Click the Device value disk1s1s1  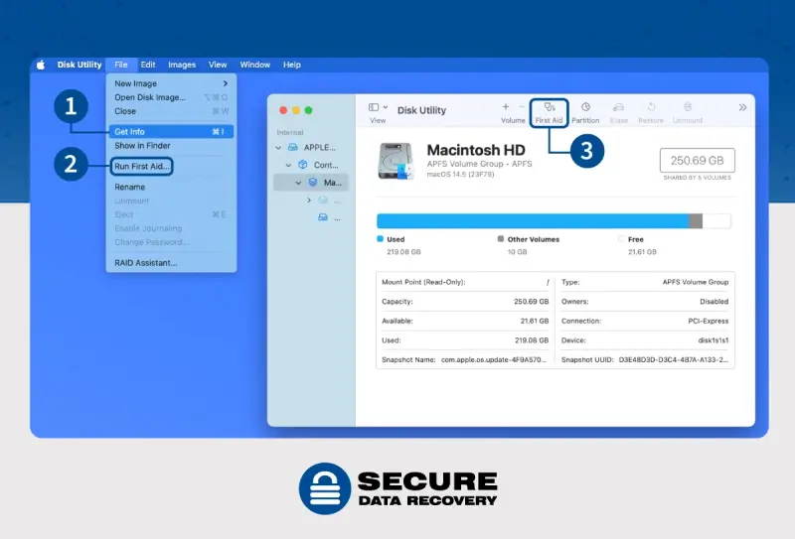(x=714, y=340)
